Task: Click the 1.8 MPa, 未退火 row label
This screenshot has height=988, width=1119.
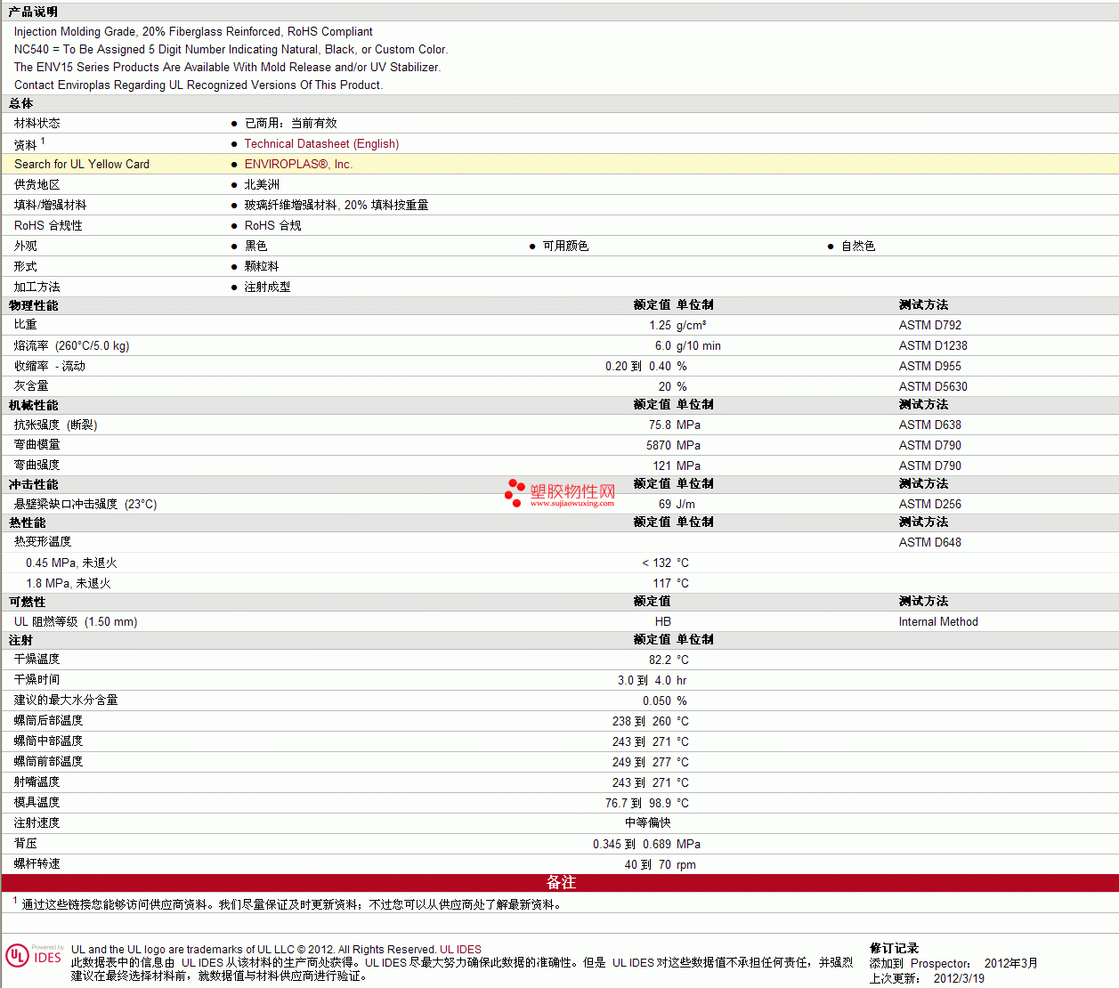Action: (69, 583)
